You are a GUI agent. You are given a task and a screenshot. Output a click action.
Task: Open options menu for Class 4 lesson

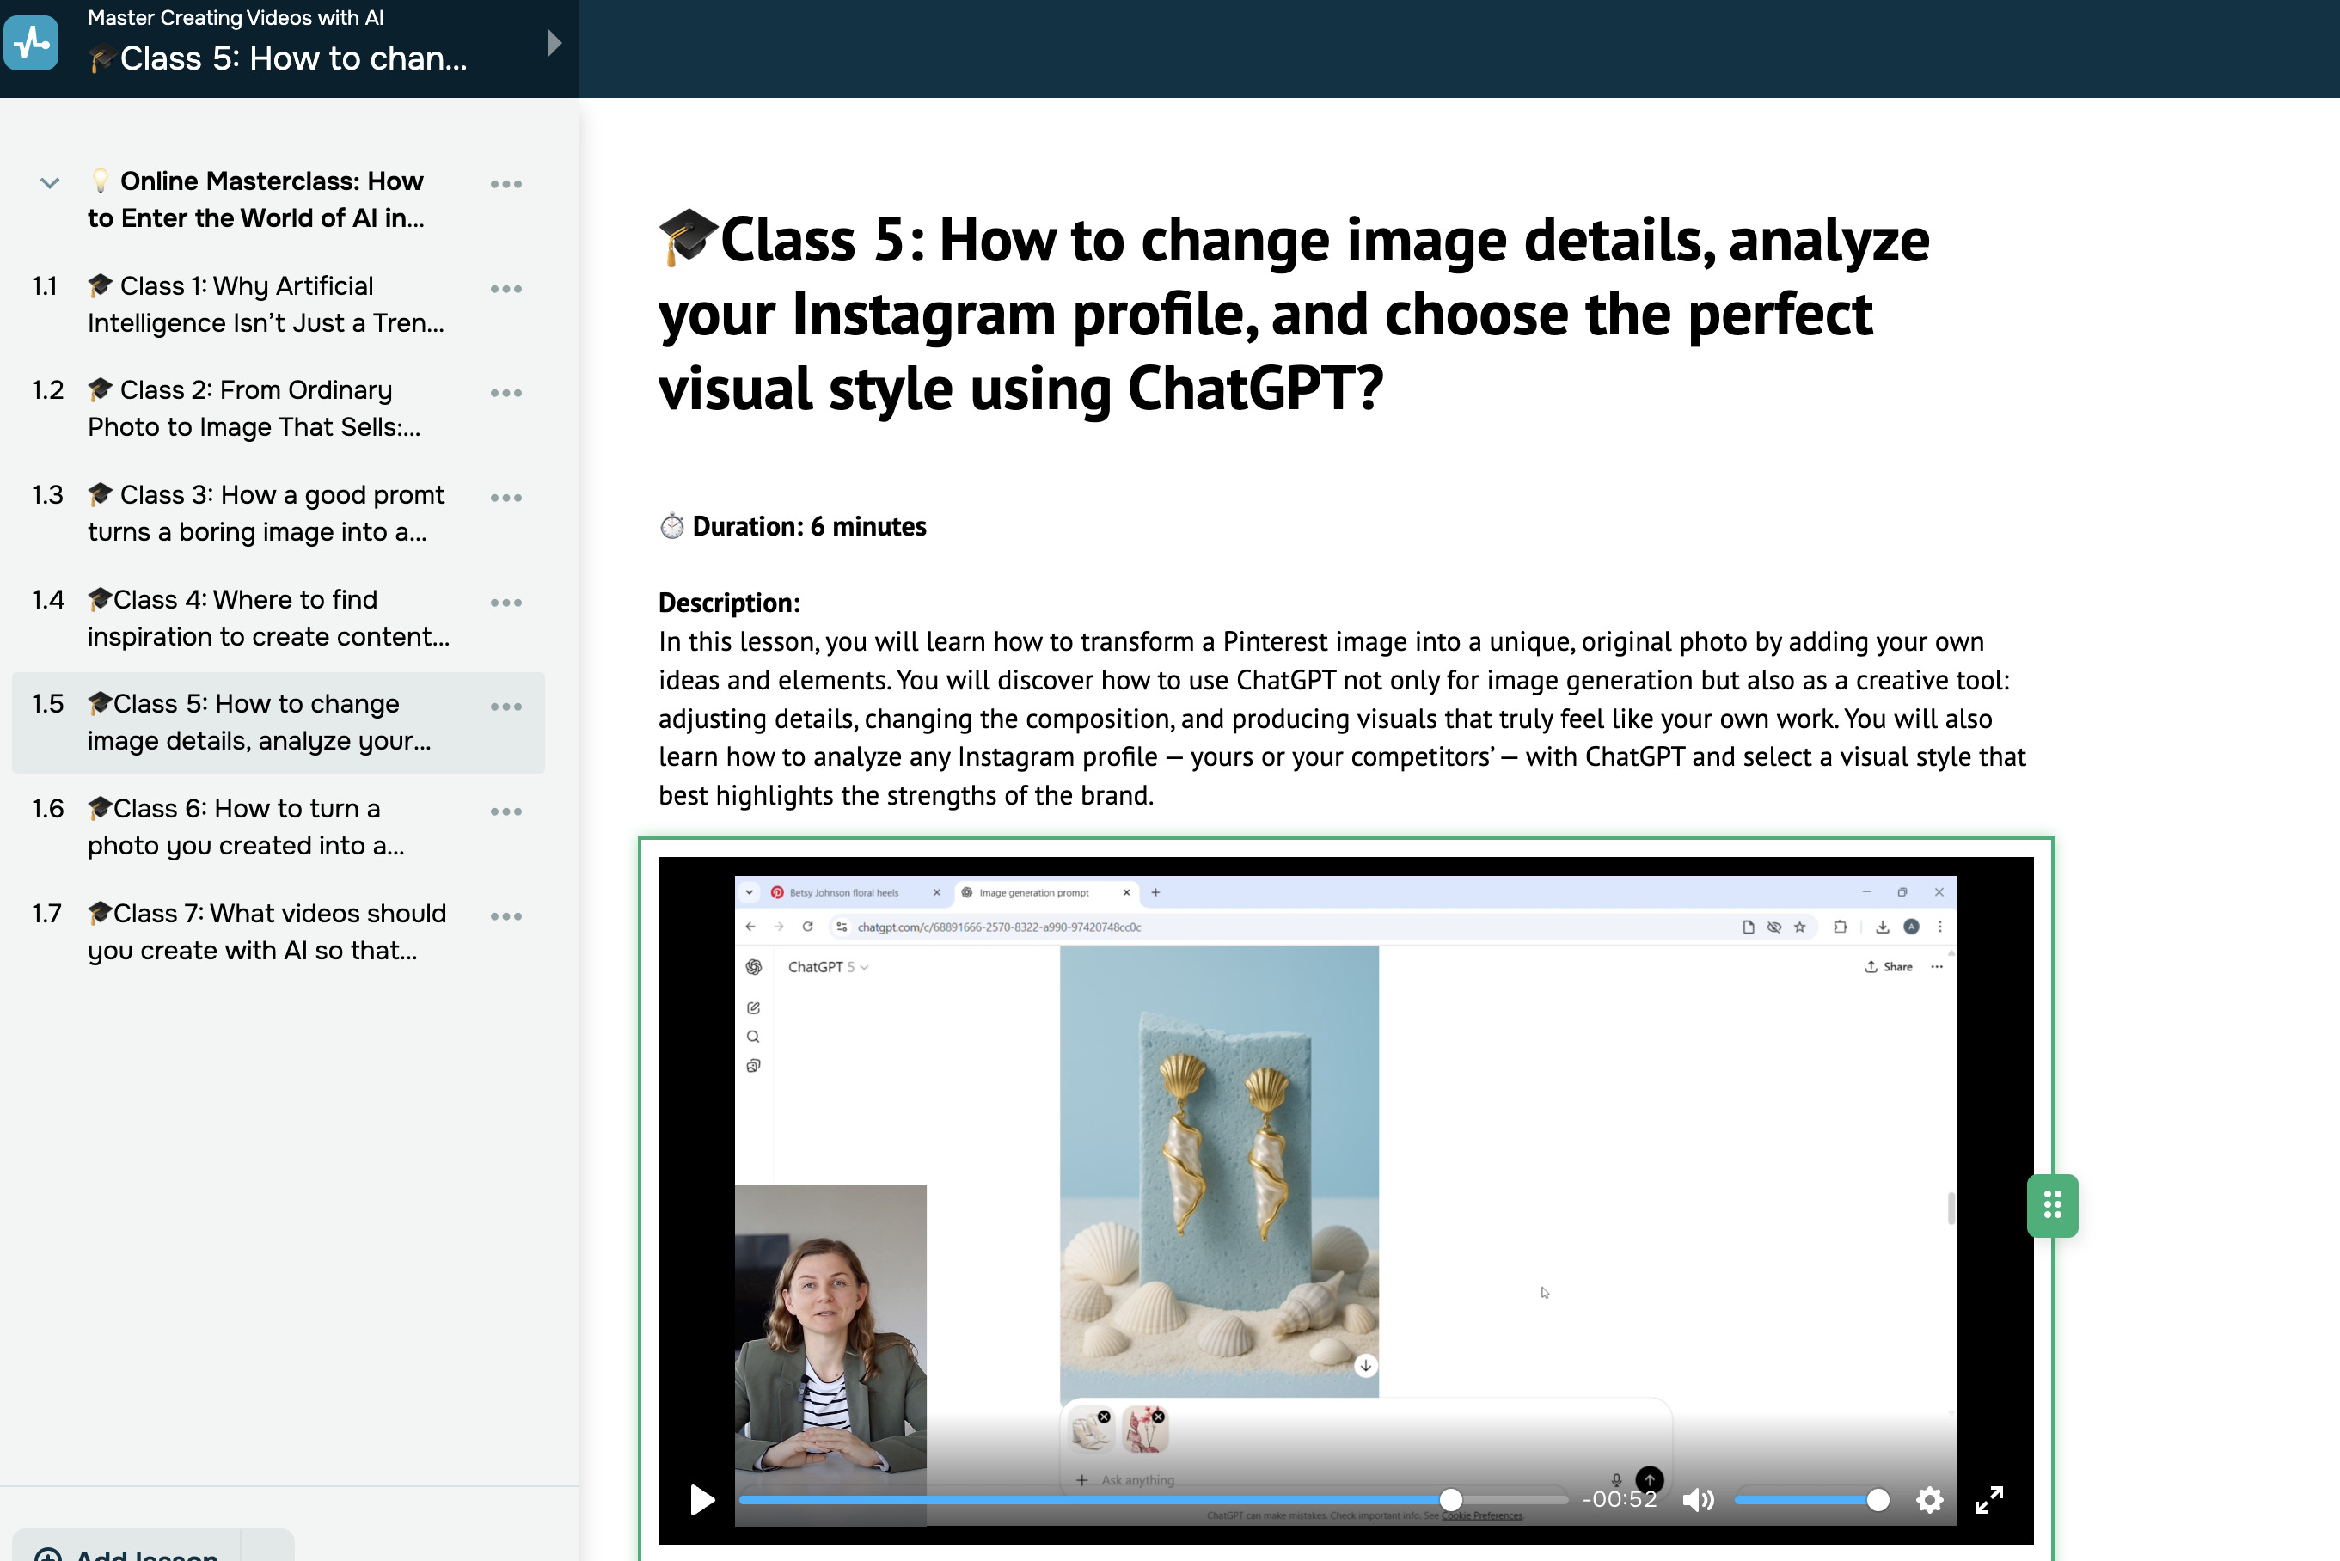pyautogui.click(x=505, y=603)
